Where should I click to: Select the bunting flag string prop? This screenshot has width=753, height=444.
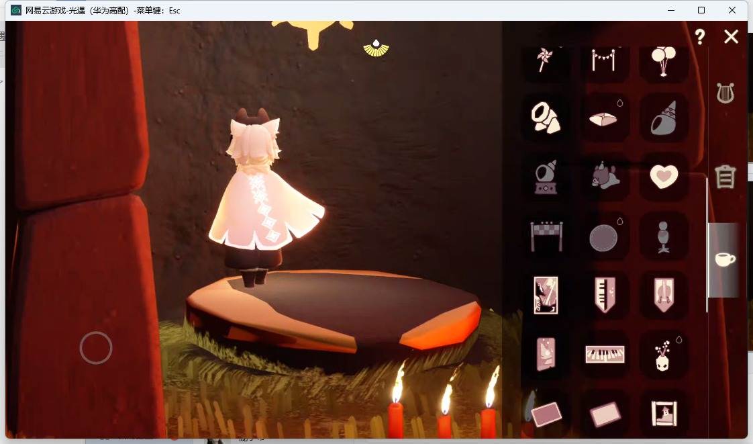click(x=603, y=60)
